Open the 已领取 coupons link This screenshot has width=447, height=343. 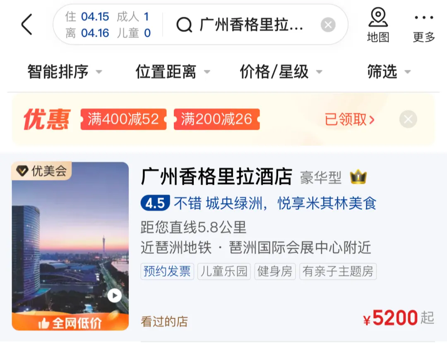tap(349, 119)
